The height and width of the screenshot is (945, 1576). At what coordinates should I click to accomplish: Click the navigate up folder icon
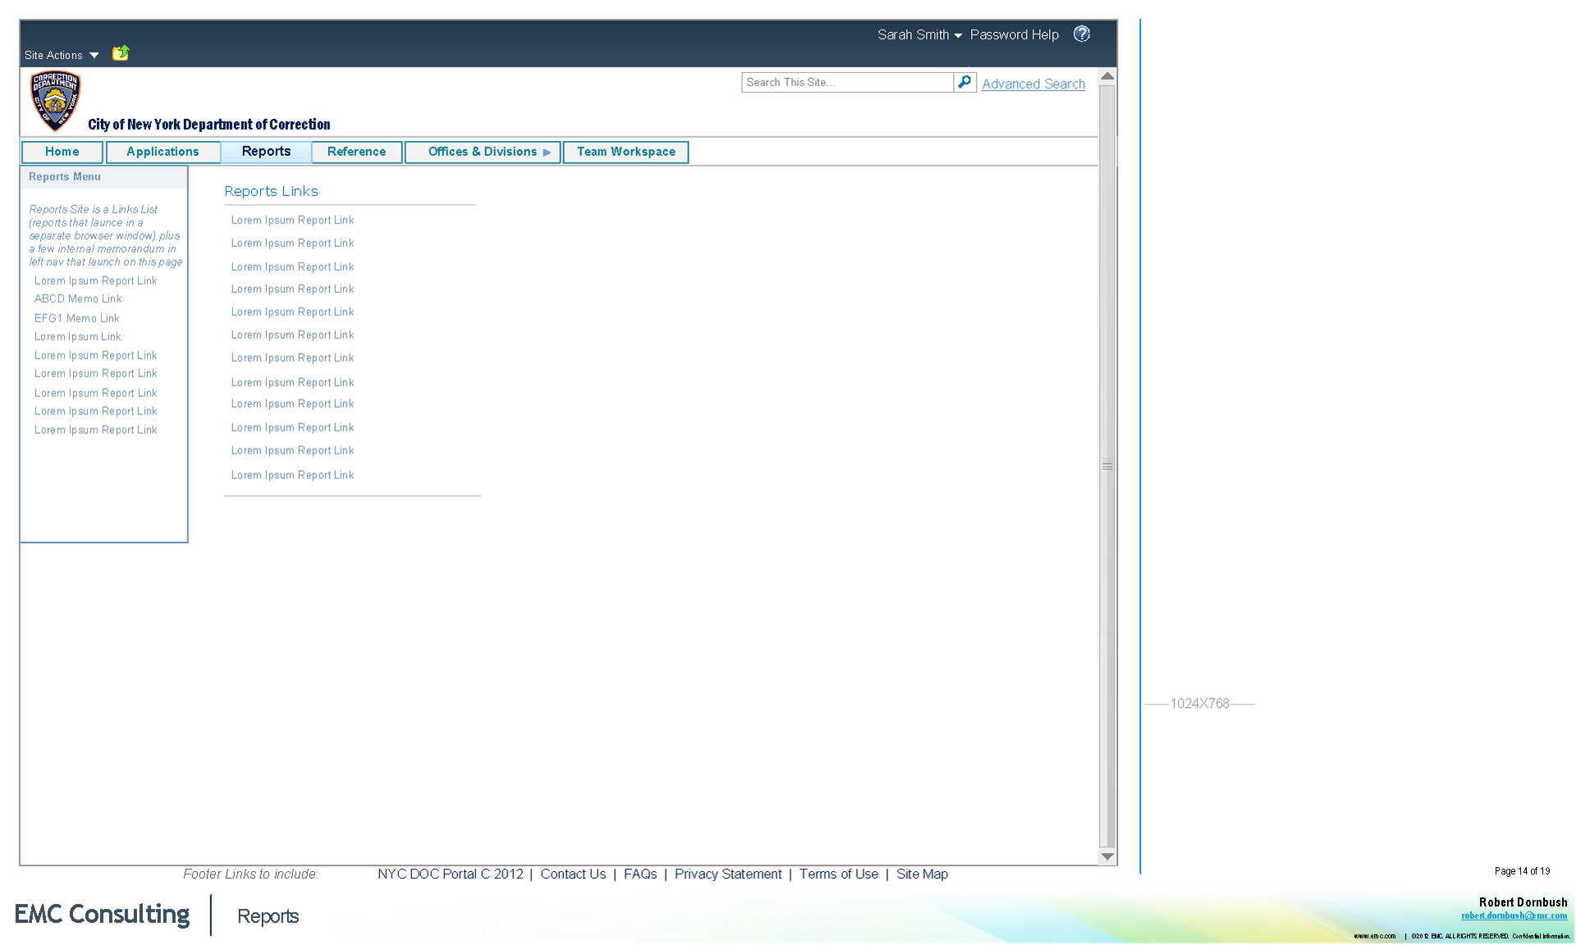(121, 53)
